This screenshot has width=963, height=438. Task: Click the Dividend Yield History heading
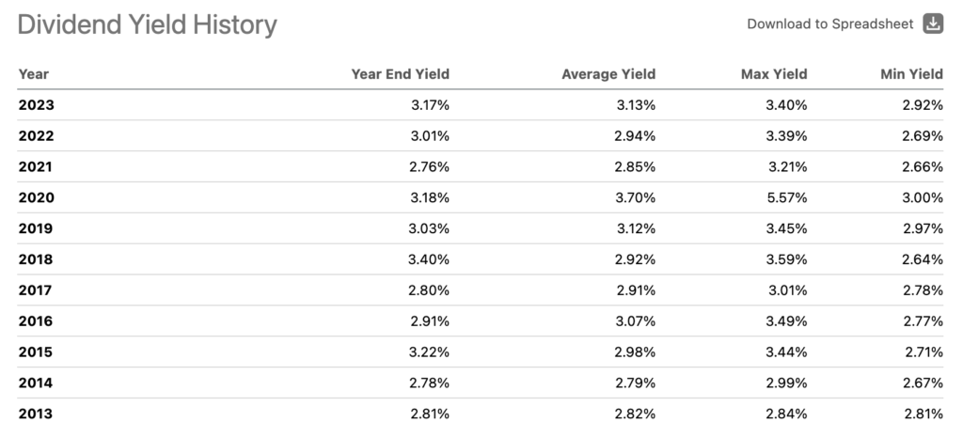coord(148,25)
